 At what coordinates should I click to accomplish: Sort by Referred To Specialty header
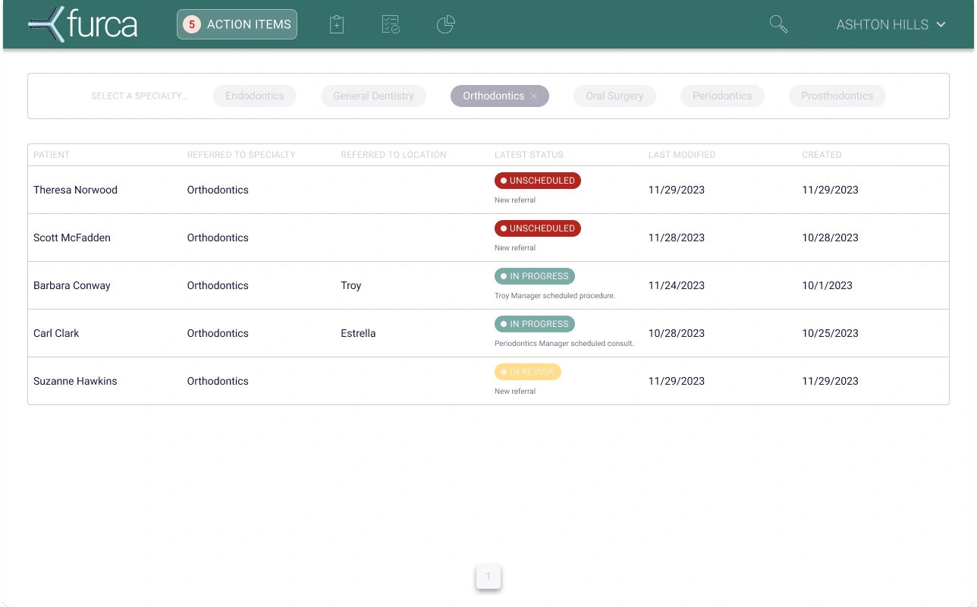click(241, 155)
